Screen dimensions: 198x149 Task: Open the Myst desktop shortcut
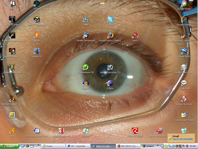[x=12, y=5]
